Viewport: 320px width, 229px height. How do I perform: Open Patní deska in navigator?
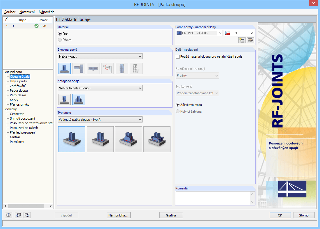click(18, 95)
